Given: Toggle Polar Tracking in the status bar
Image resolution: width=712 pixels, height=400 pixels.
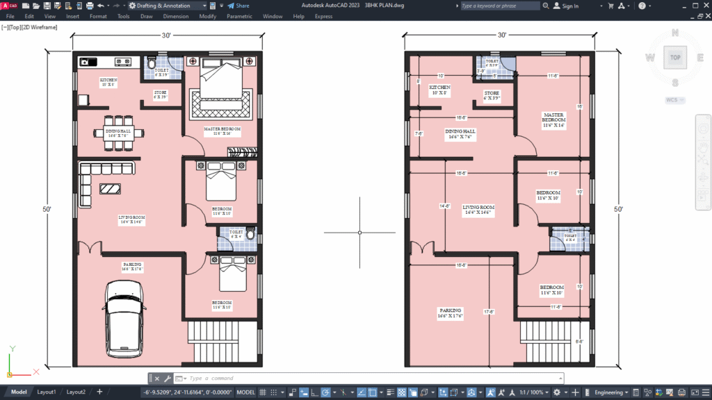Looking at the screenshot, I should pos(325,392).
